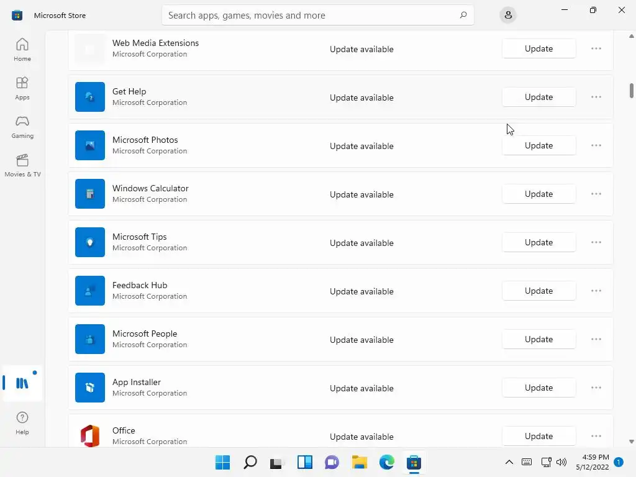Image resolution: width=636 pixels, height=477 pixels.
Task: Open more options for Feedback Hub
Action: [596, 291]
